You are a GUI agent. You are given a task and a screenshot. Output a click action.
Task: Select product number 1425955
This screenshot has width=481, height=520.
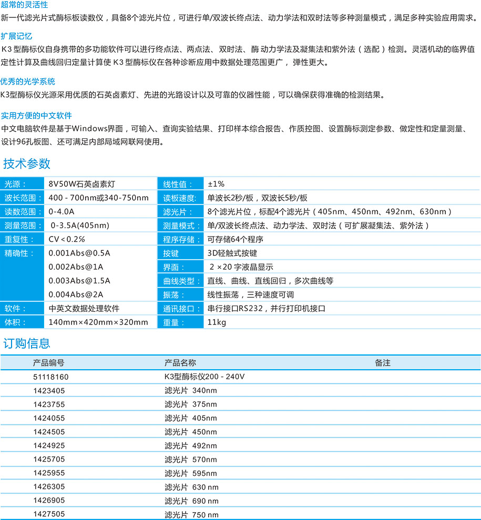pyautogui.click(x=49, y=473)
